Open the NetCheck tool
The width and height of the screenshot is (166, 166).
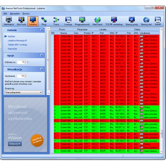click(x=97, y=21)
